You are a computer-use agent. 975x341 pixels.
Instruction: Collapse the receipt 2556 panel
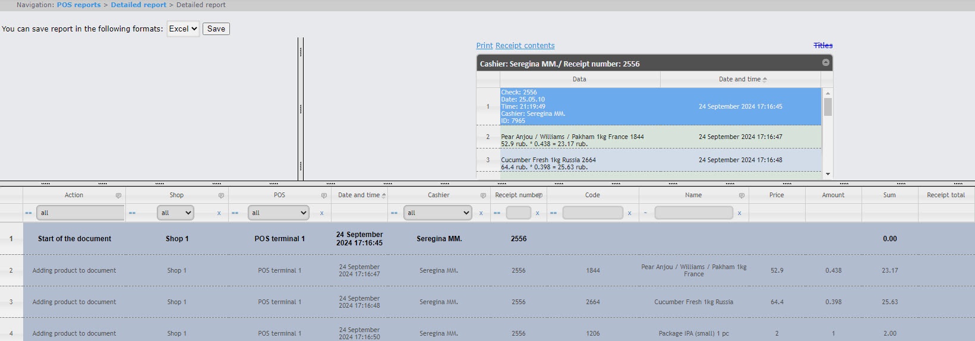pyautogui.click(x=825, y=62)
